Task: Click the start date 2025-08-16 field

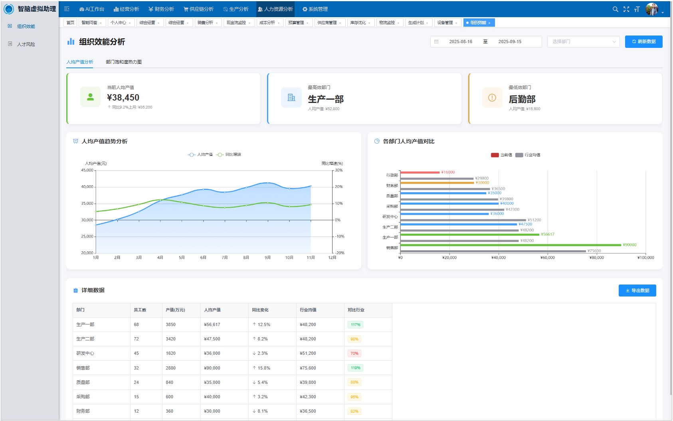Action: tap(461, 42)
